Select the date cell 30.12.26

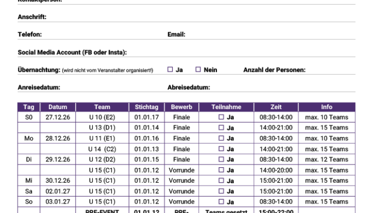coord(58,181)
